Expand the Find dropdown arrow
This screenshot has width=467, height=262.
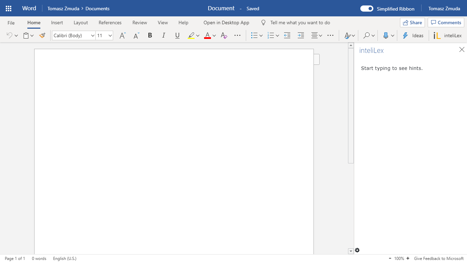[373, 35]
